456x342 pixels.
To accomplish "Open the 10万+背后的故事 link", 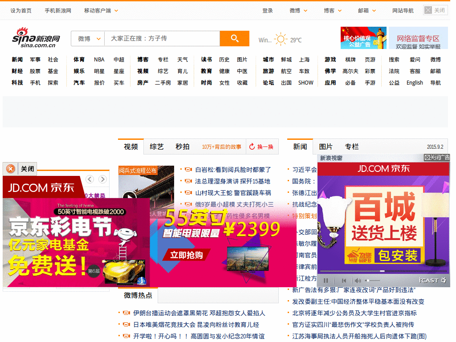I will pyautogui.click(x=222, y=147).
